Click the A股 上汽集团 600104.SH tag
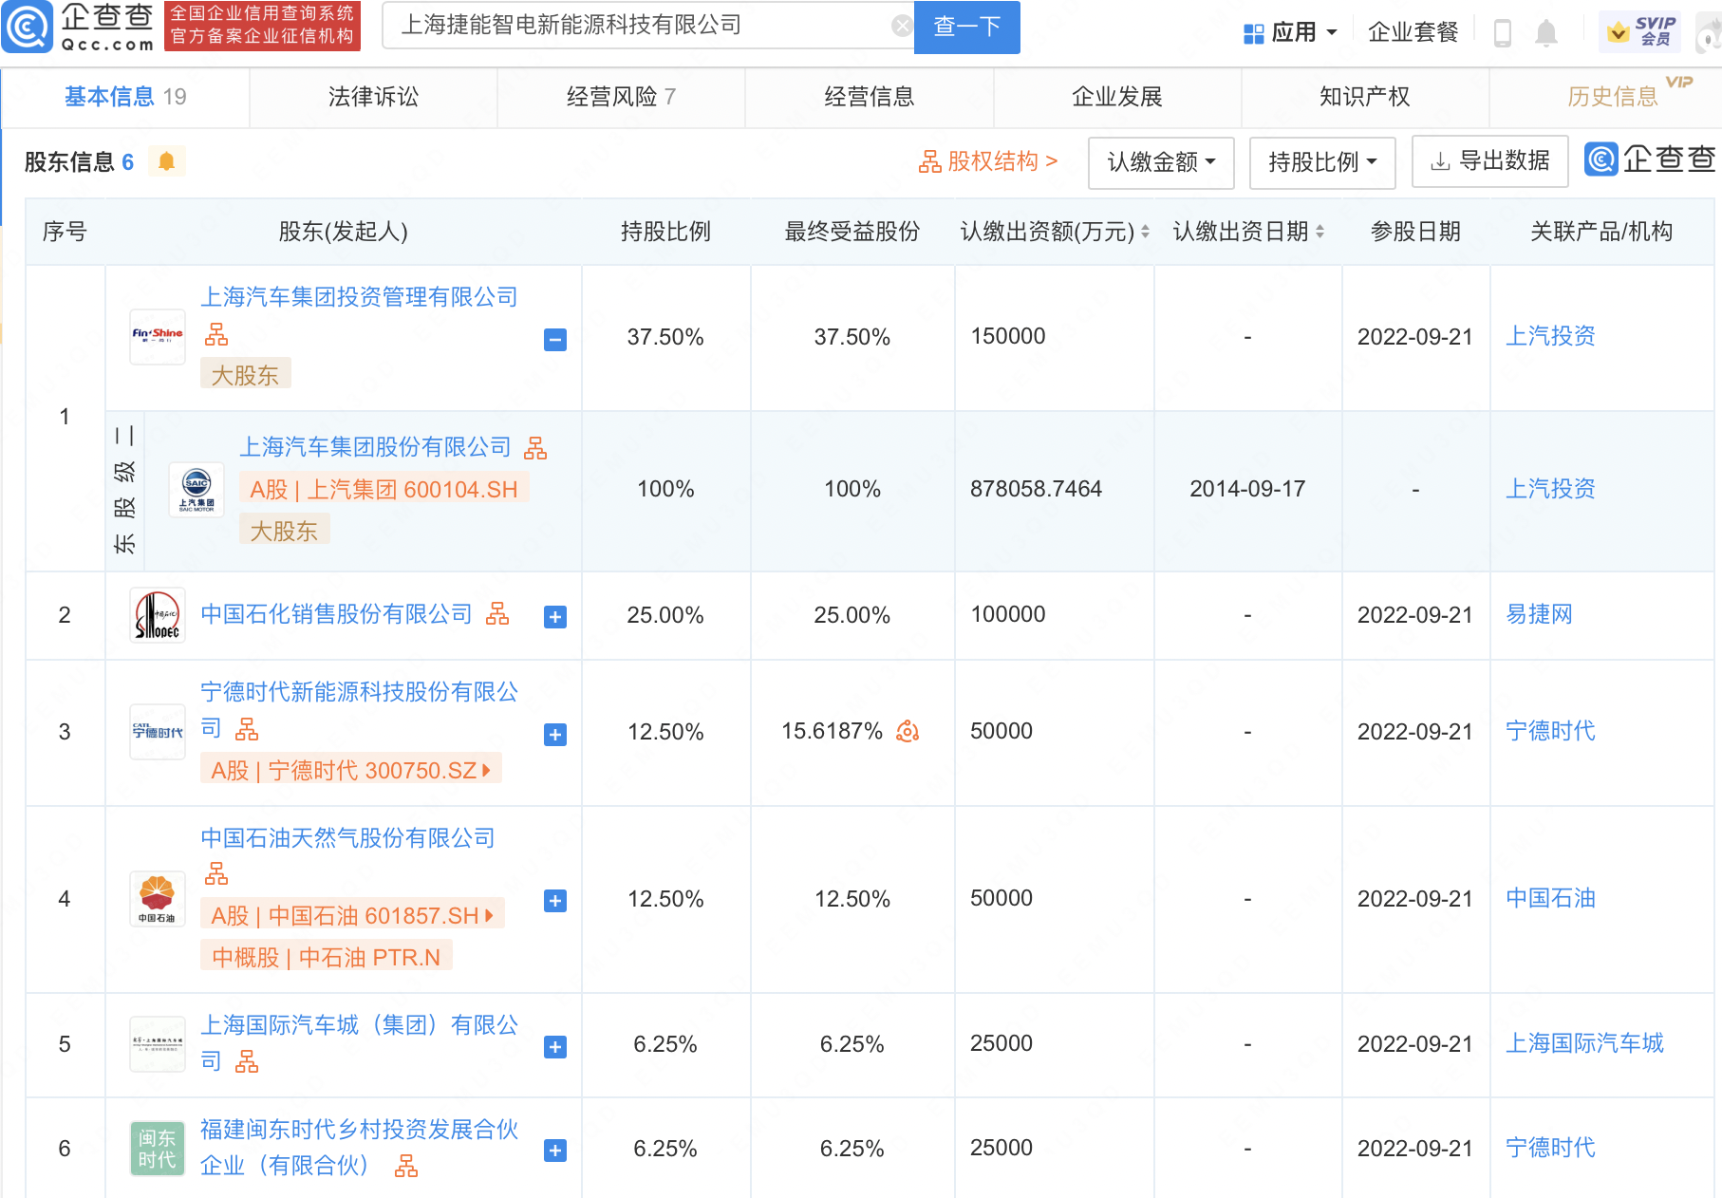This screenshot has height=1198, width=1722. (384, 489)
